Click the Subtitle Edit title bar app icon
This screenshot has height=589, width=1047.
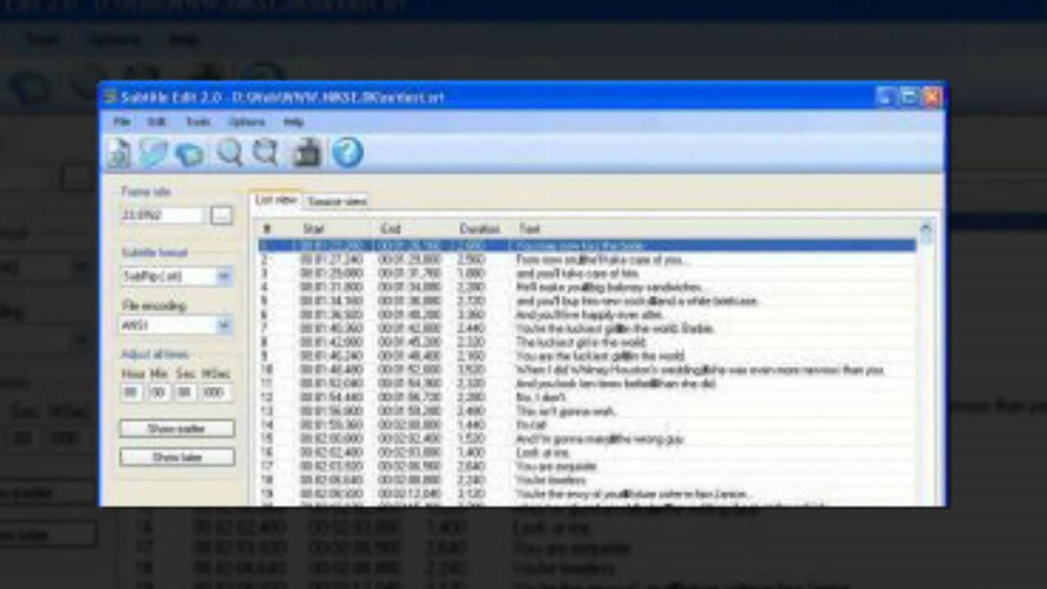(x=110, y=97)
